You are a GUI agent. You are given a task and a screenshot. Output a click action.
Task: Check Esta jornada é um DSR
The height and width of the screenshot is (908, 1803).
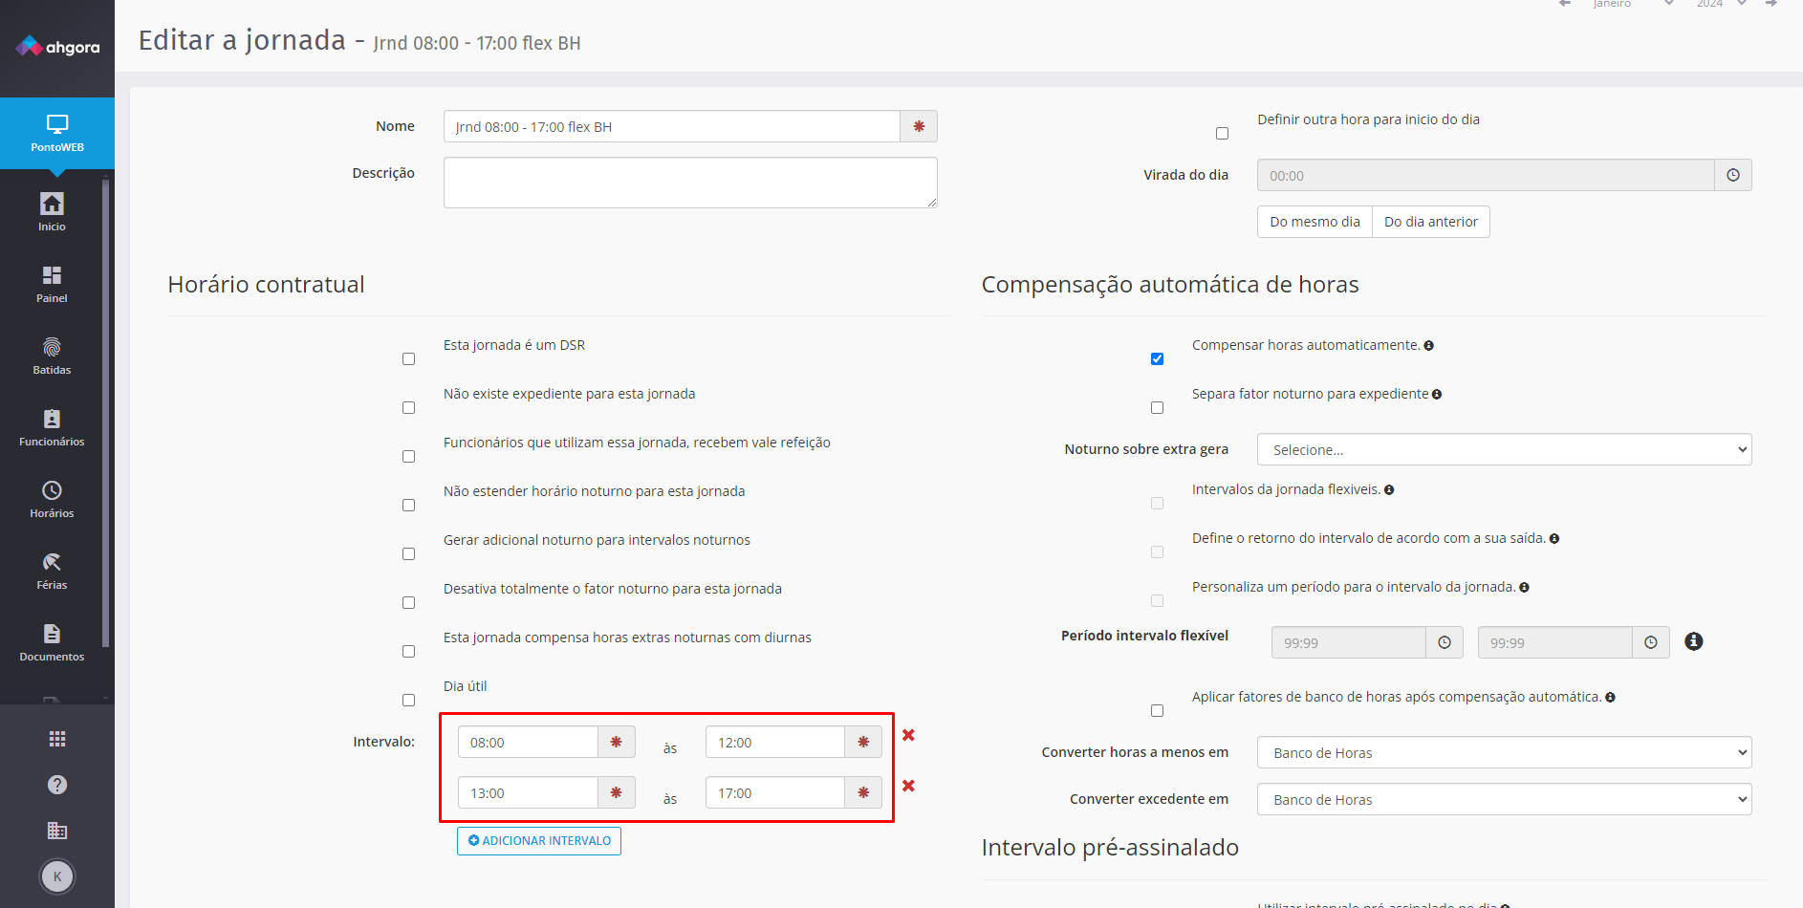click(408, 359)
